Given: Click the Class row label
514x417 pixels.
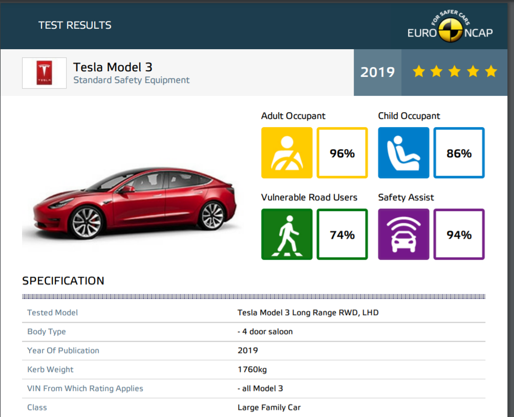Looking at the screenshot, I should click(x=37, y=407).
